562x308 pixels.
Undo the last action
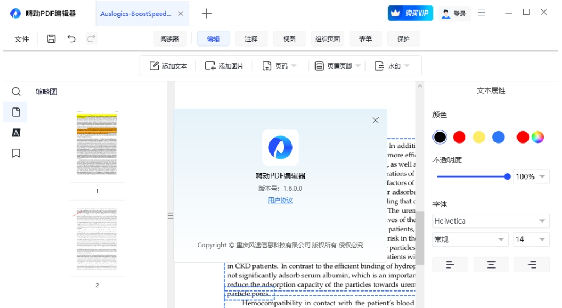pos(71,38)
